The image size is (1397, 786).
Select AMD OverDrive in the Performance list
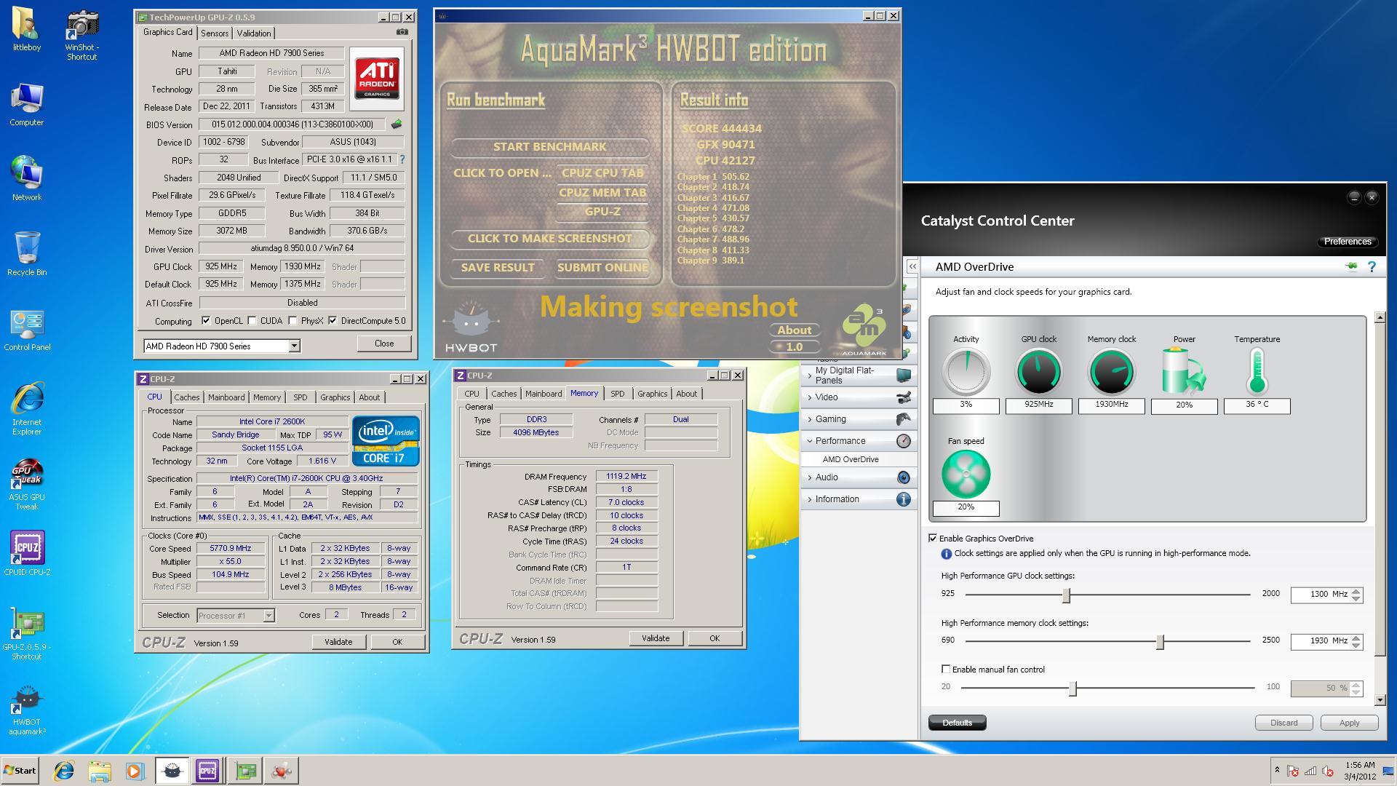[x=850, y=459]
